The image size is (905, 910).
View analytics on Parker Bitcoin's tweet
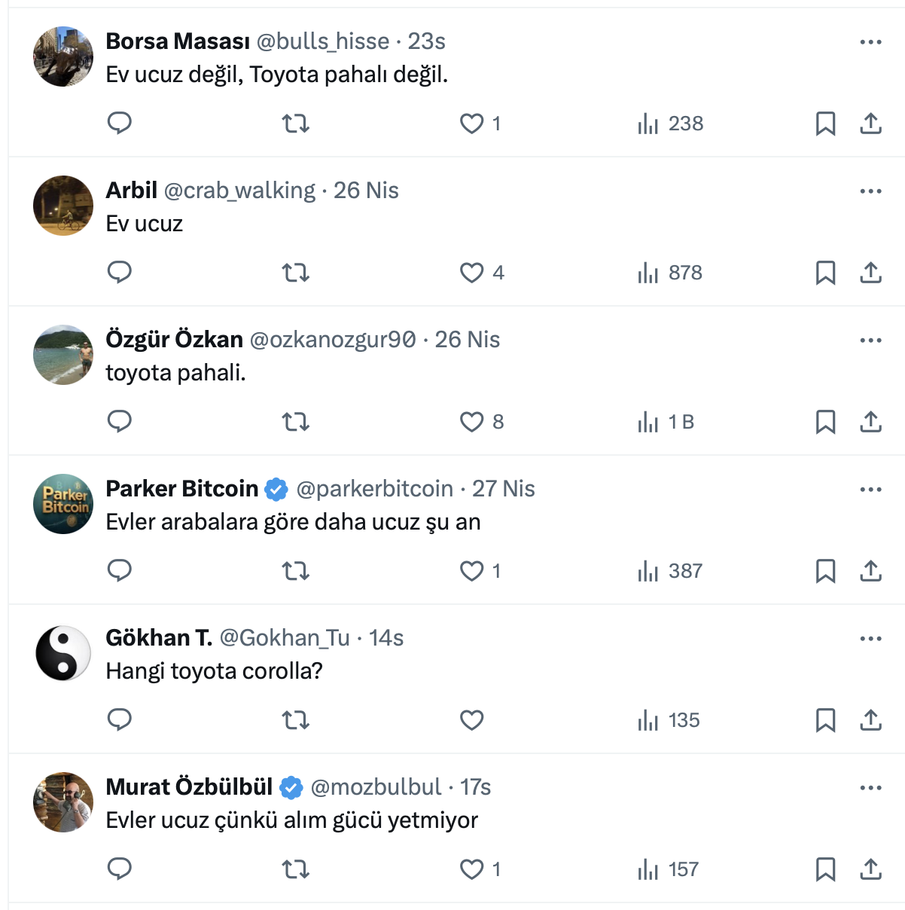tap(669, 571)
